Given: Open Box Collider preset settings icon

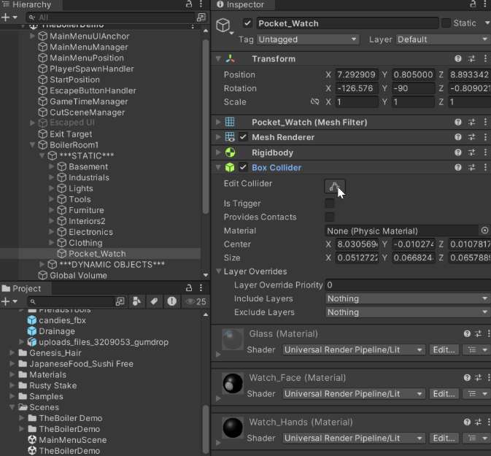Looking at the screenshot, I should coord(471,168).
